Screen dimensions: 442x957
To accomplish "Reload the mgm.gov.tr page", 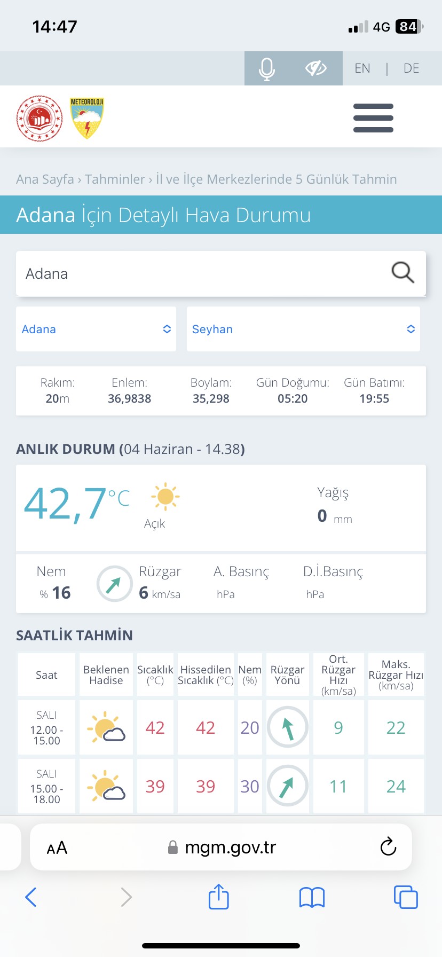I will click(388, 847).
